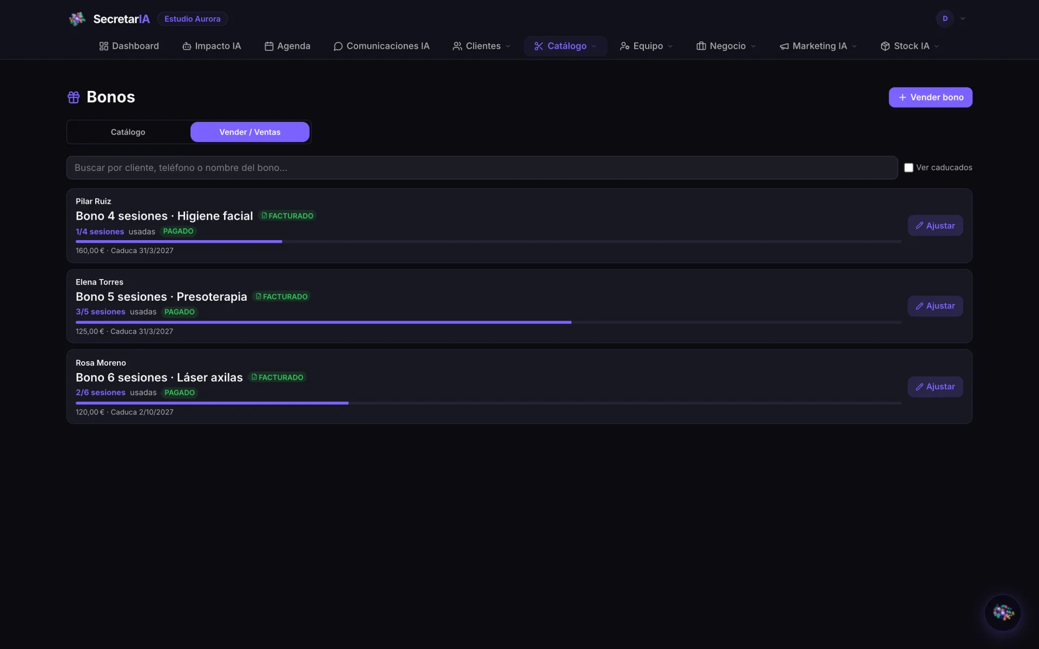Click the Agenda calendar icon
The height and width of the screenshot is (649, 1039).
tap(269, 47)
